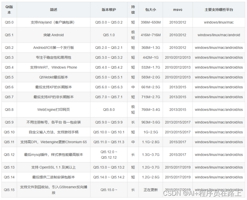Click the 'Qt5.7' version cell

click(x=9, y=97)
